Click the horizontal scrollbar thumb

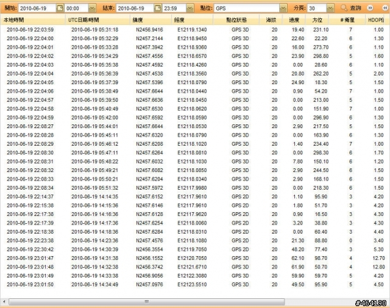click(x=147, y=302)
